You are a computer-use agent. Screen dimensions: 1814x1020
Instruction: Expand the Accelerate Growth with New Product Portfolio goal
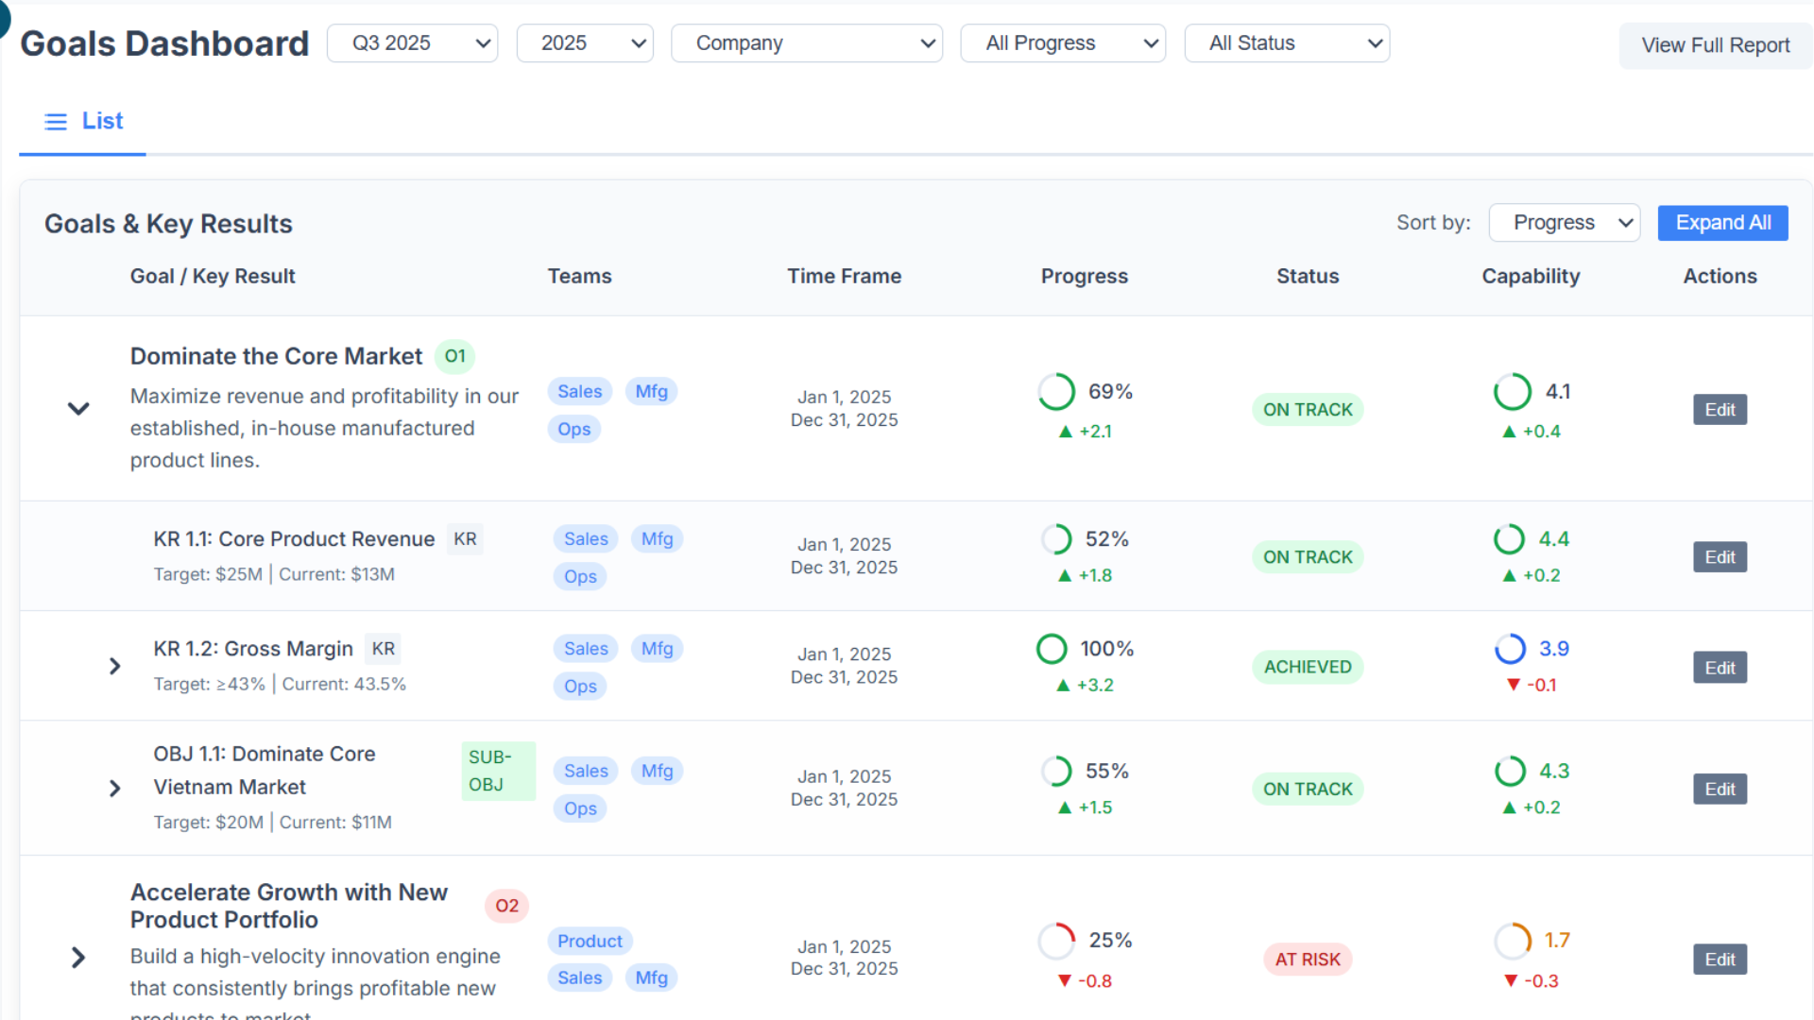(x=78, y=958)
